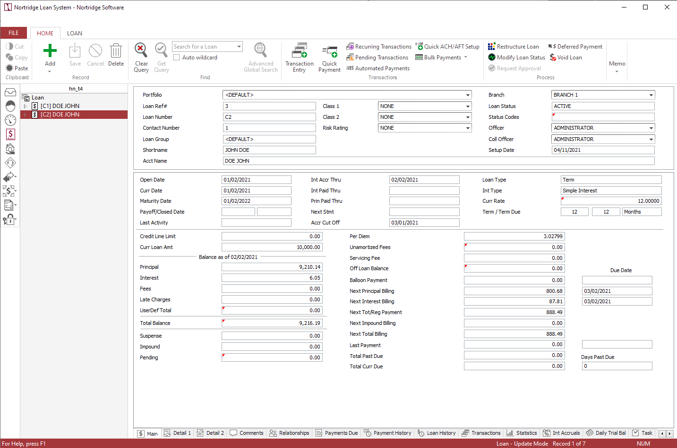Click Void Loan
Image resolution: width=677 pixels, height=448 pixels.
coord(566,58)
